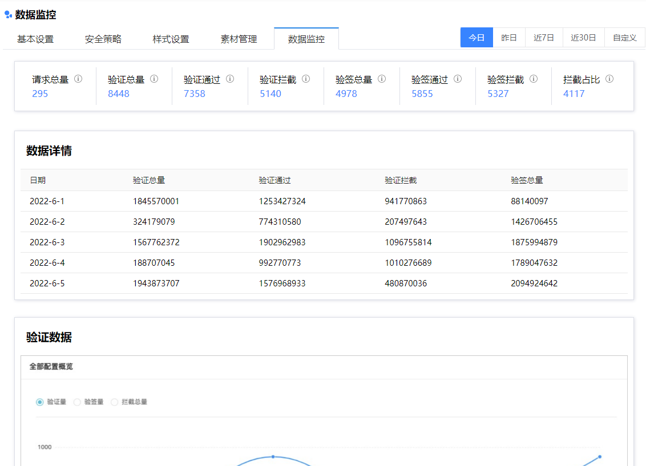This screenshot has width=646, height=466.
Task: Click info icon next to 验签拦截
Action: click(x=534, y=79)
